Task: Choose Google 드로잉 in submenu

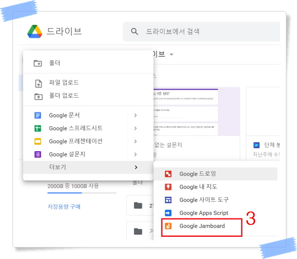Action: coord(215,174)
